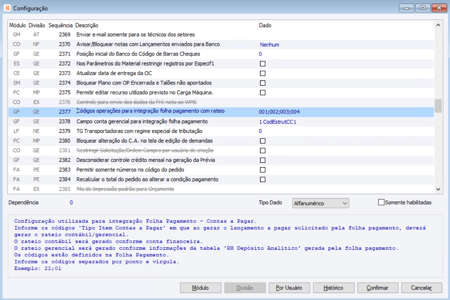This screenshot has width=450, height=300.
Task: Enable Bloquear Plano com OP Encerrada checkbox
Action: click(262, 83)
